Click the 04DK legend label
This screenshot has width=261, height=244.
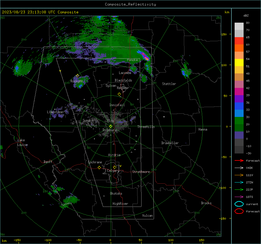pos(249,168)
